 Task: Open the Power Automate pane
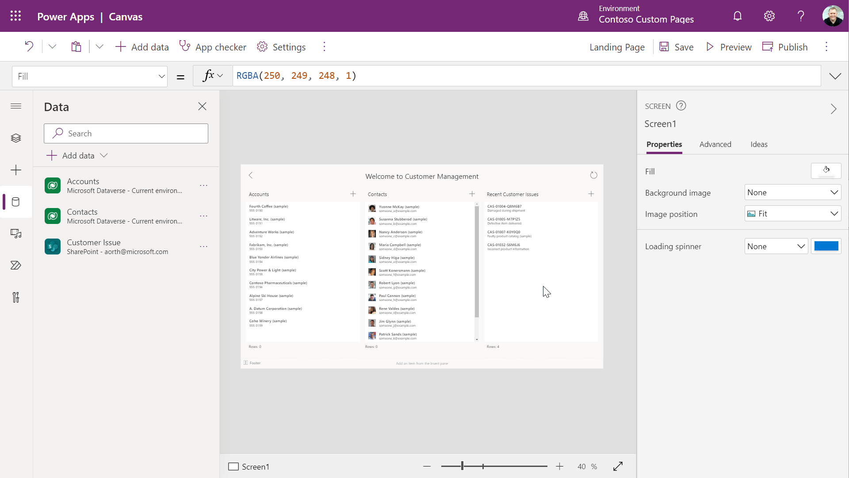pos(16,266)
